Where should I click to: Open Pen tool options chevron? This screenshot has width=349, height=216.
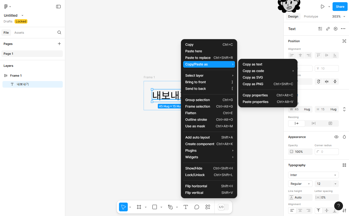pos(177,207)
